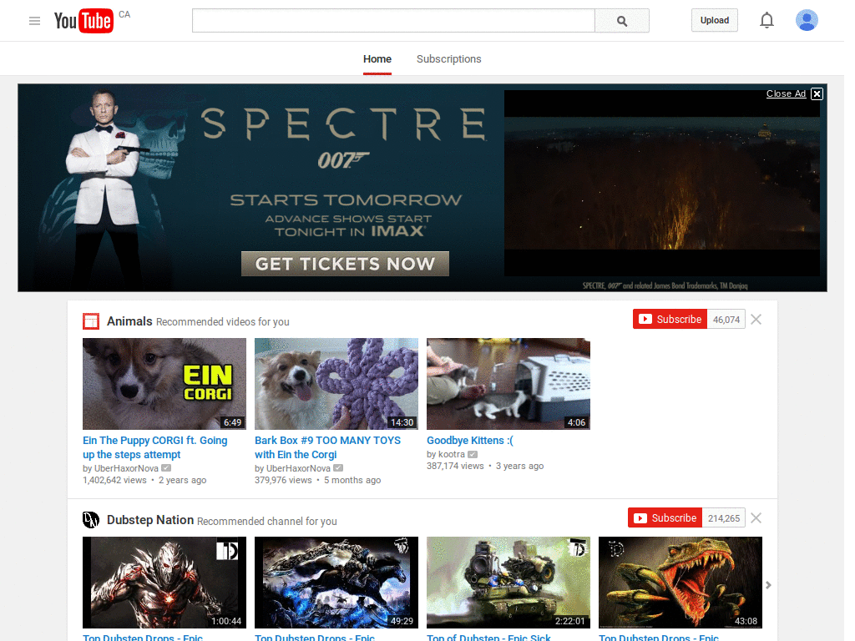
Task: Click the 214,265 subscriber count
Action: 724,517
